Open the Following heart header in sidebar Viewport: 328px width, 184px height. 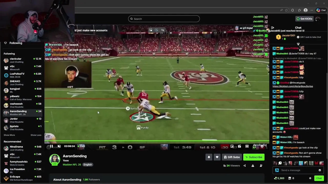pyautogui.click(x=13, y=43)
